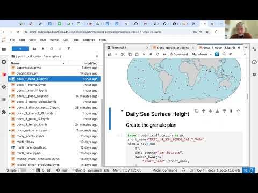
Task: Select docs_1_pace_l3.ipynb in file list
Action: (54, 96)
